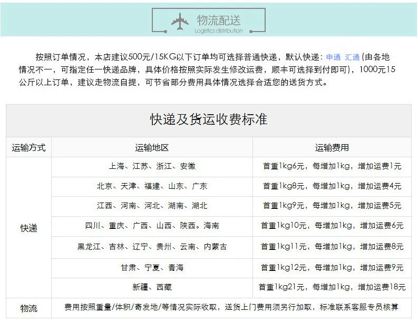Select the 物流配送 header title
This screenshot has width=418, height=323.
point(219,20)
